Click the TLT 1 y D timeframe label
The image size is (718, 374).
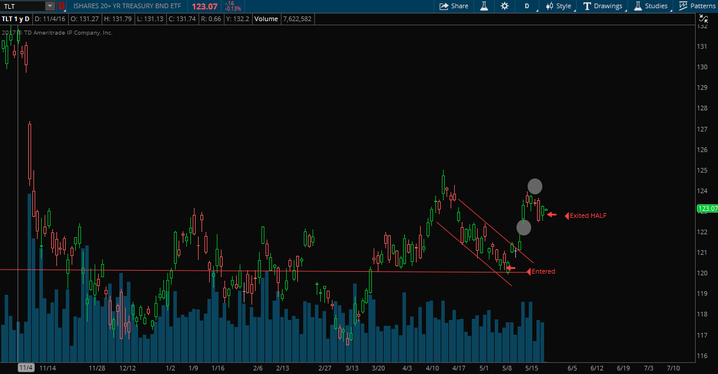[x=16, y=19]
